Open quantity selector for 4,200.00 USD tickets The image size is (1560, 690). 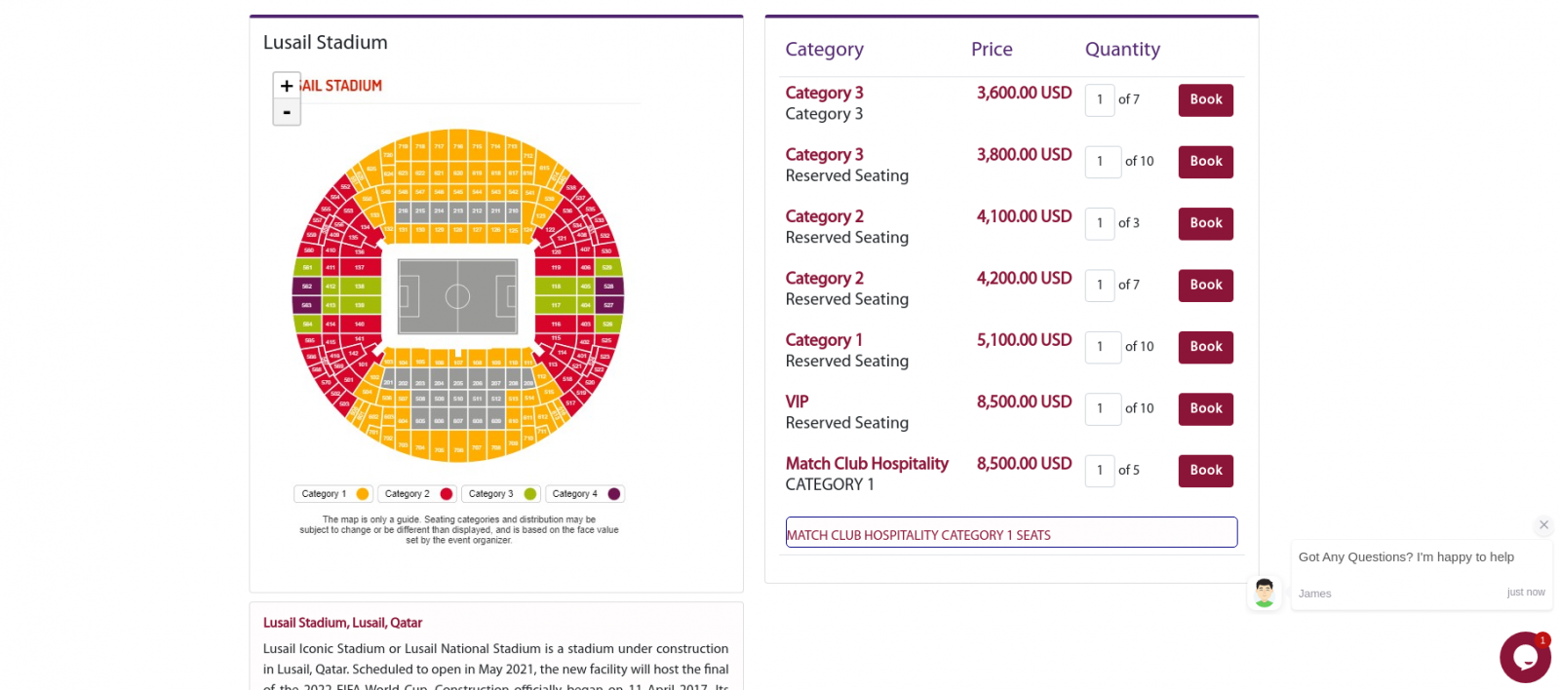[1100, 286]
